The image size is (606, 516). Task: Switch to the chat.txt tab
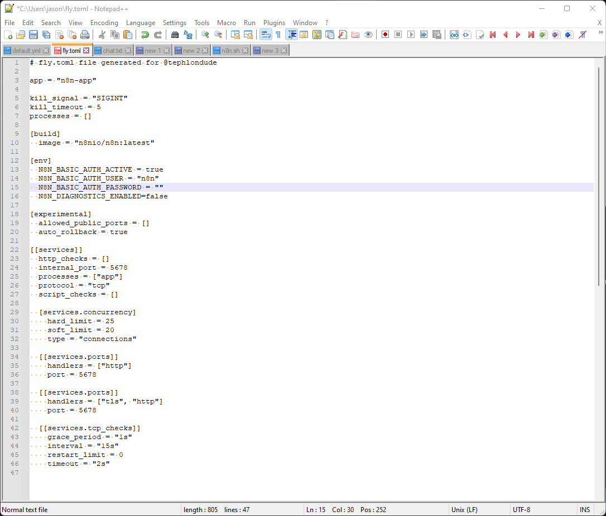(112, 51)
